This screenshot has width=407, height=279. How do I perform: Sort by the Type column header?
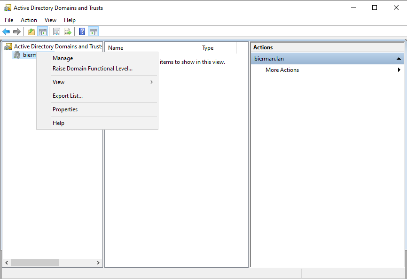pos(218,48)
